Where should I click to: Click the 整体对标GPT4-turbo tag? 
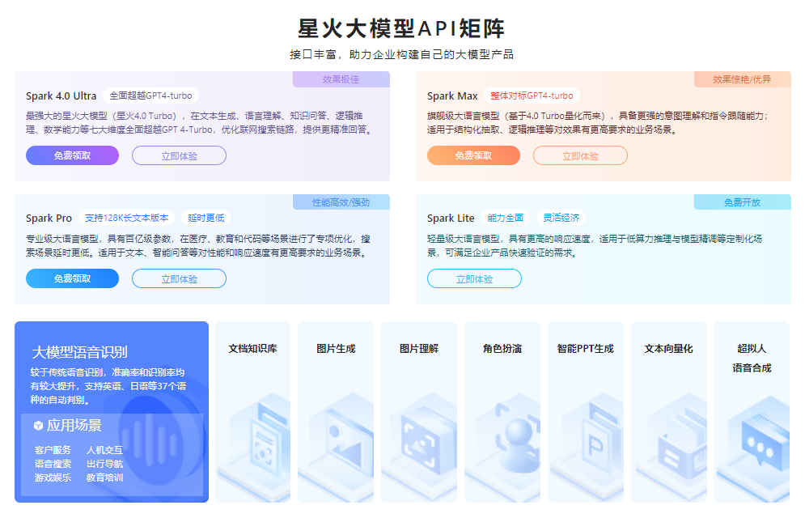click(x=532, y=96)
